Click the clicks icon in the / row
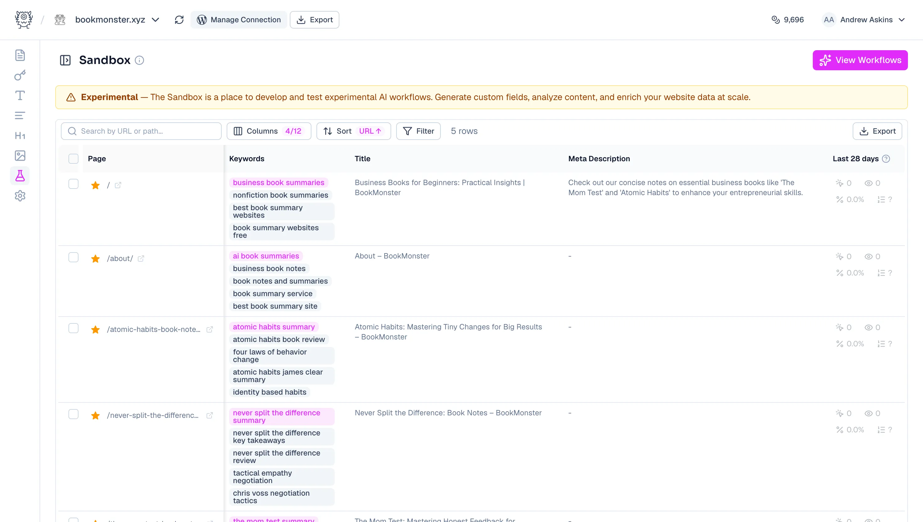The width and height of the screenshot is (923, 522). pos(839,183)
